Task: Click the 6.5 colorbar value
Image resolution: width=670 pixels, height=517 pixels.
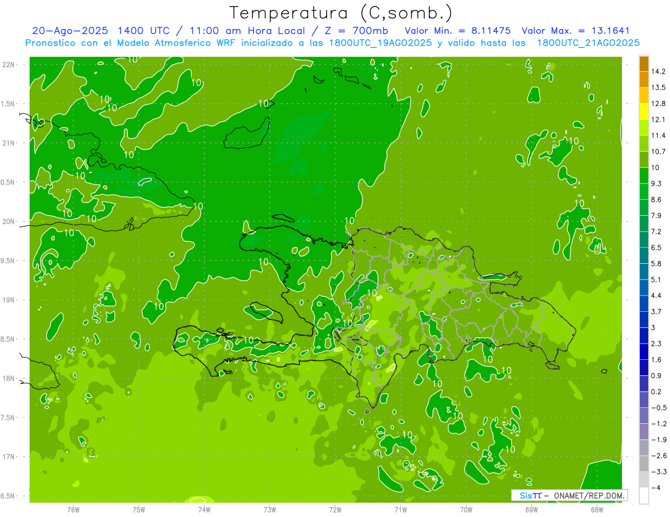Action: point(657,248)
